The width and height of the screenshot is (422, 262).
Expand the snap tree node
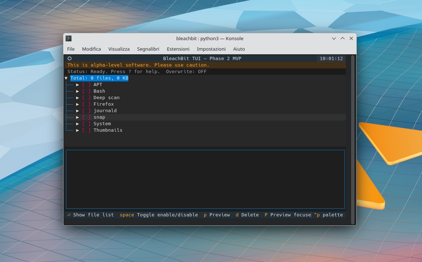point(78,117)
